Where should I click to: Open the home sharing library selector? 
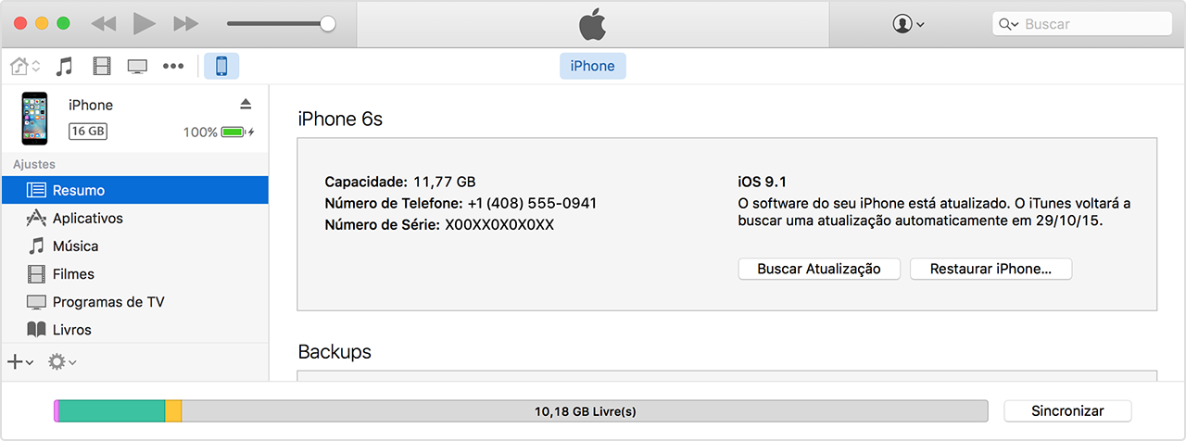[x=25, y=66]
